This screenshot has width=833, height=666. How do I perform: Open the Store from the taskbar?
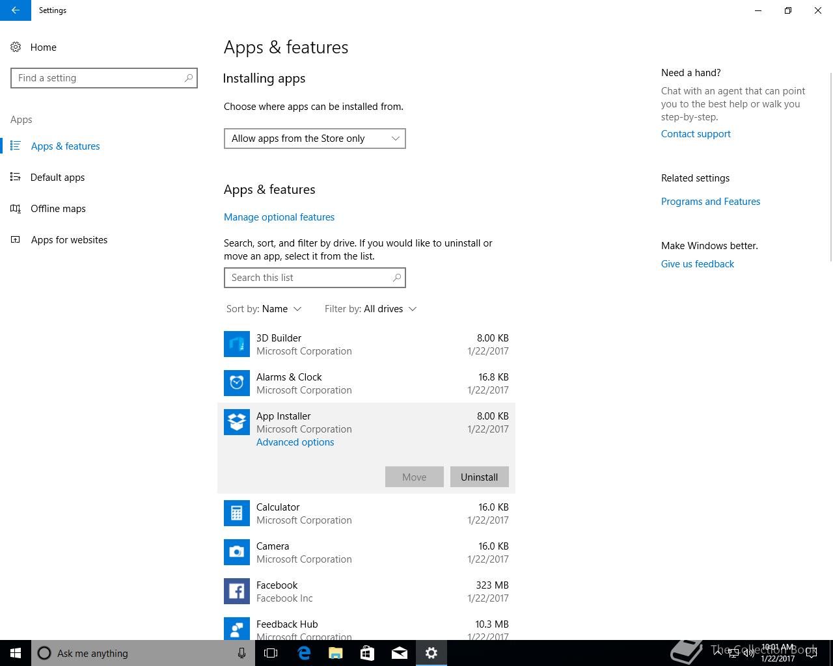[367, 653]
